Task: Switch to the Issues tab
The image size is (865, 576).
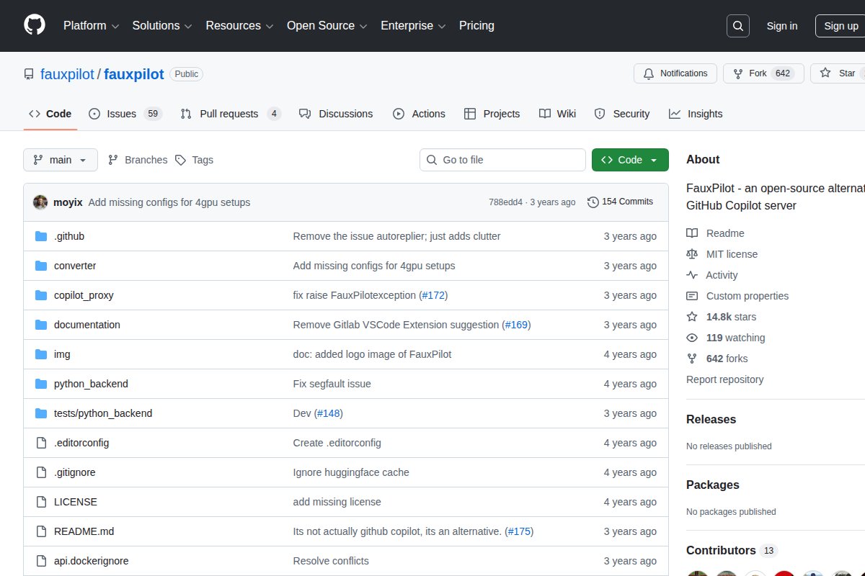Action: click(121, 114)
